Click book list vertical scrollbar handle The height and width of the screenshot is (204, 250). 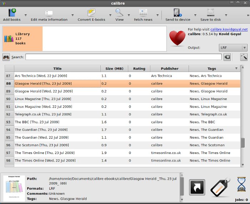[x=242, y=143]
